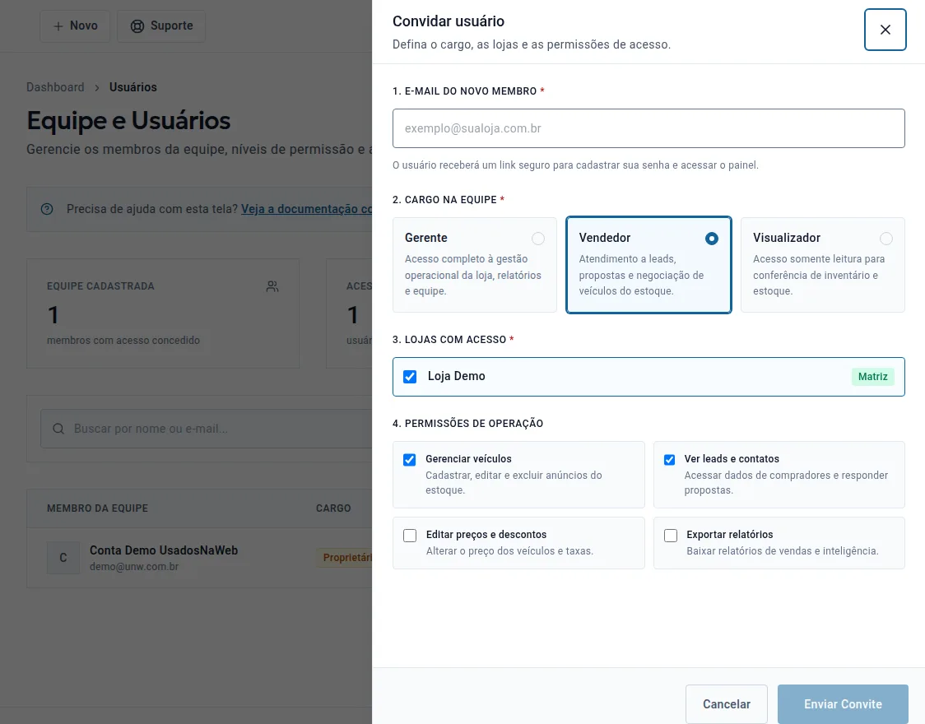Uncheck Ver leads e contatos permission
Image resolution: width=925 pixels, height=724 pixels.
[670, 460]
